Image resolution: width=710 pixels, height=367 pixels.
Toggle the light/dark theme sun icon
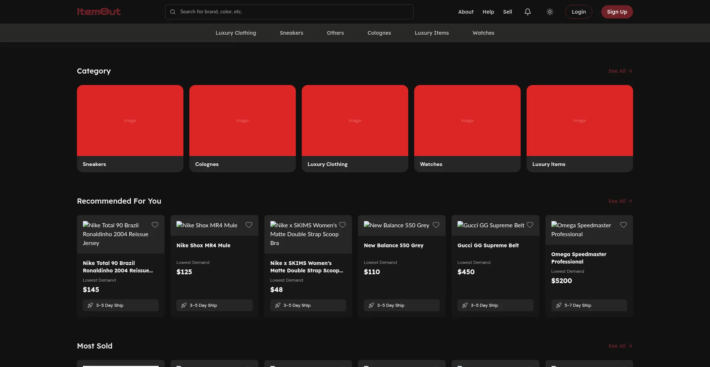550,12
